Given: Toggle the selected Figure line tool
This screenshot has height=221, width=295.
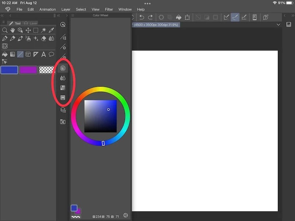Looking at the screenshot, I should [20, 54].
